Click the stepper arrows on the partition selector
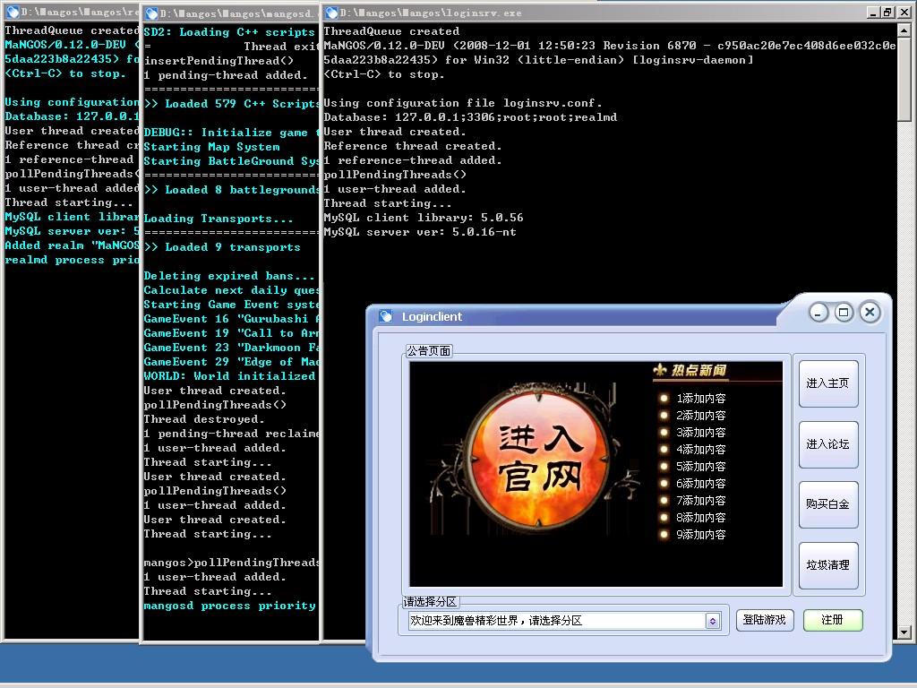Screen dimensions: 917x688 click(713, 619)
